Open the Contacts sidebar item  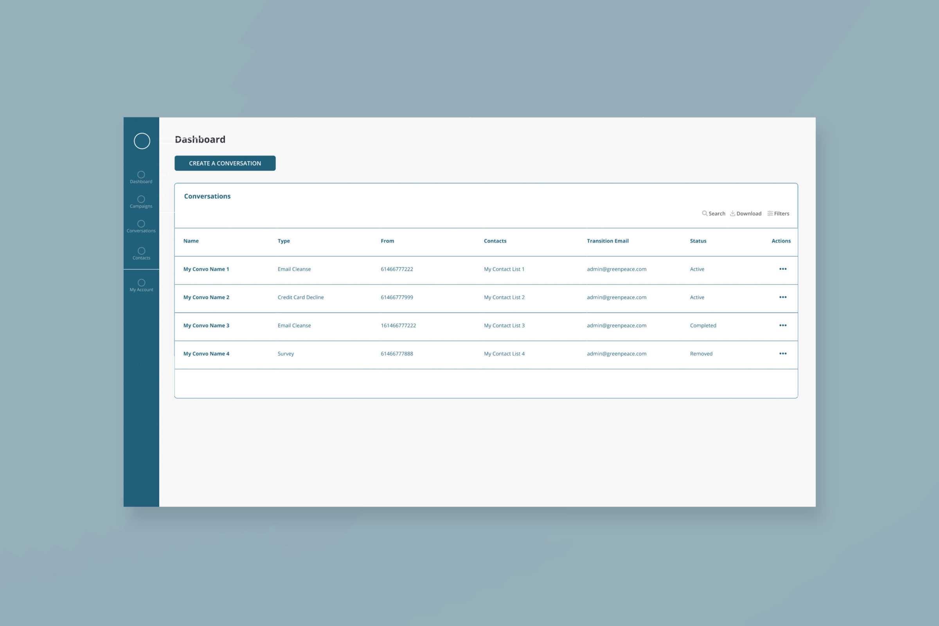[x=141, y=254]
